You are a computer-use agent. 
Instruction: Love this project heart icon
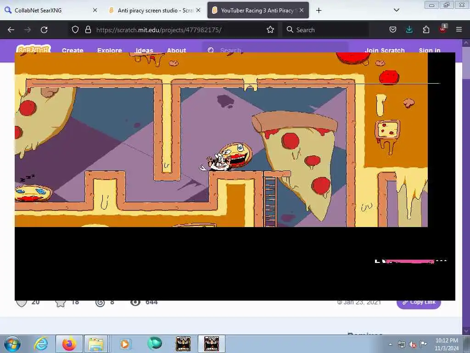22,303
